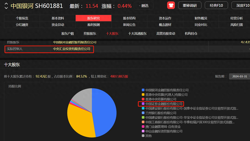Open the report date dropdown 2024-03-31
Screen dimensions: 250x141
[239, 77]
